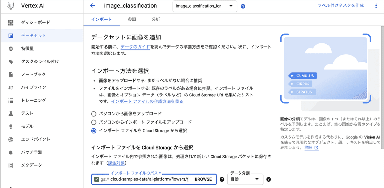
Task: Open the 特徴量 sidebar icon
Action: [11, 49]
